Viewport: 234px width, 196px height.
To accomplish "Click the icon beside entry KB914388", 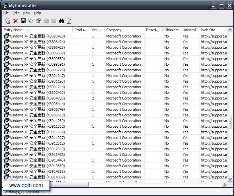I will pyautogui.click(x=6, y=171).
